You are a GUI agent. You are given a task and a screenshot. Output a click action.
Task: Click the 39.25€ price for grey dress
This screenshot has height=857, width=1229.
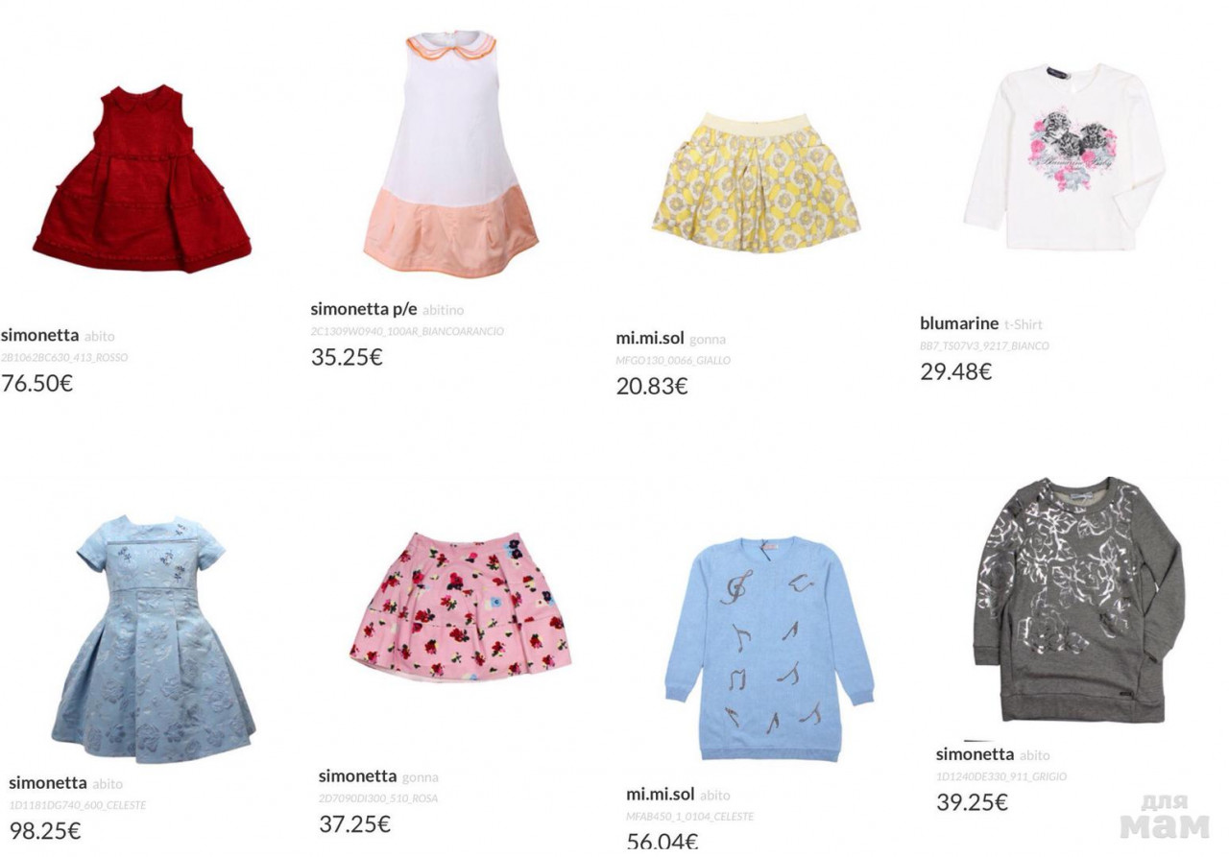pyautogui.click(x=973, y=802)
